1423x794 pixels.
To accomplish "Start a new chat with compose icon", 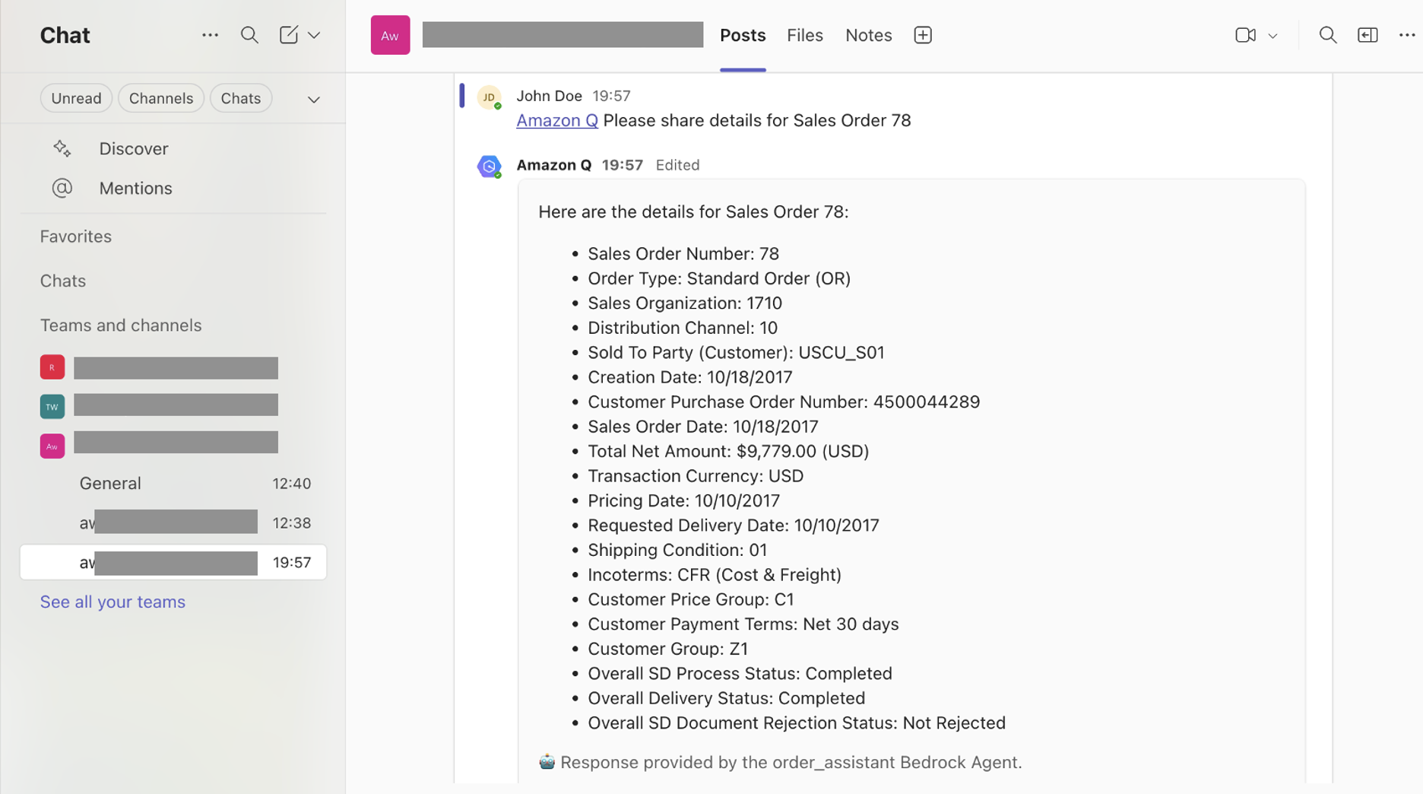I will [288, 35].
